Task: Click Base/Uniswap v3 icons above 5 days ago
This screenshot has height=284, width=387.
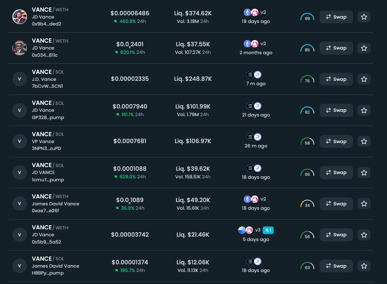Action: (x=246, y=230)
